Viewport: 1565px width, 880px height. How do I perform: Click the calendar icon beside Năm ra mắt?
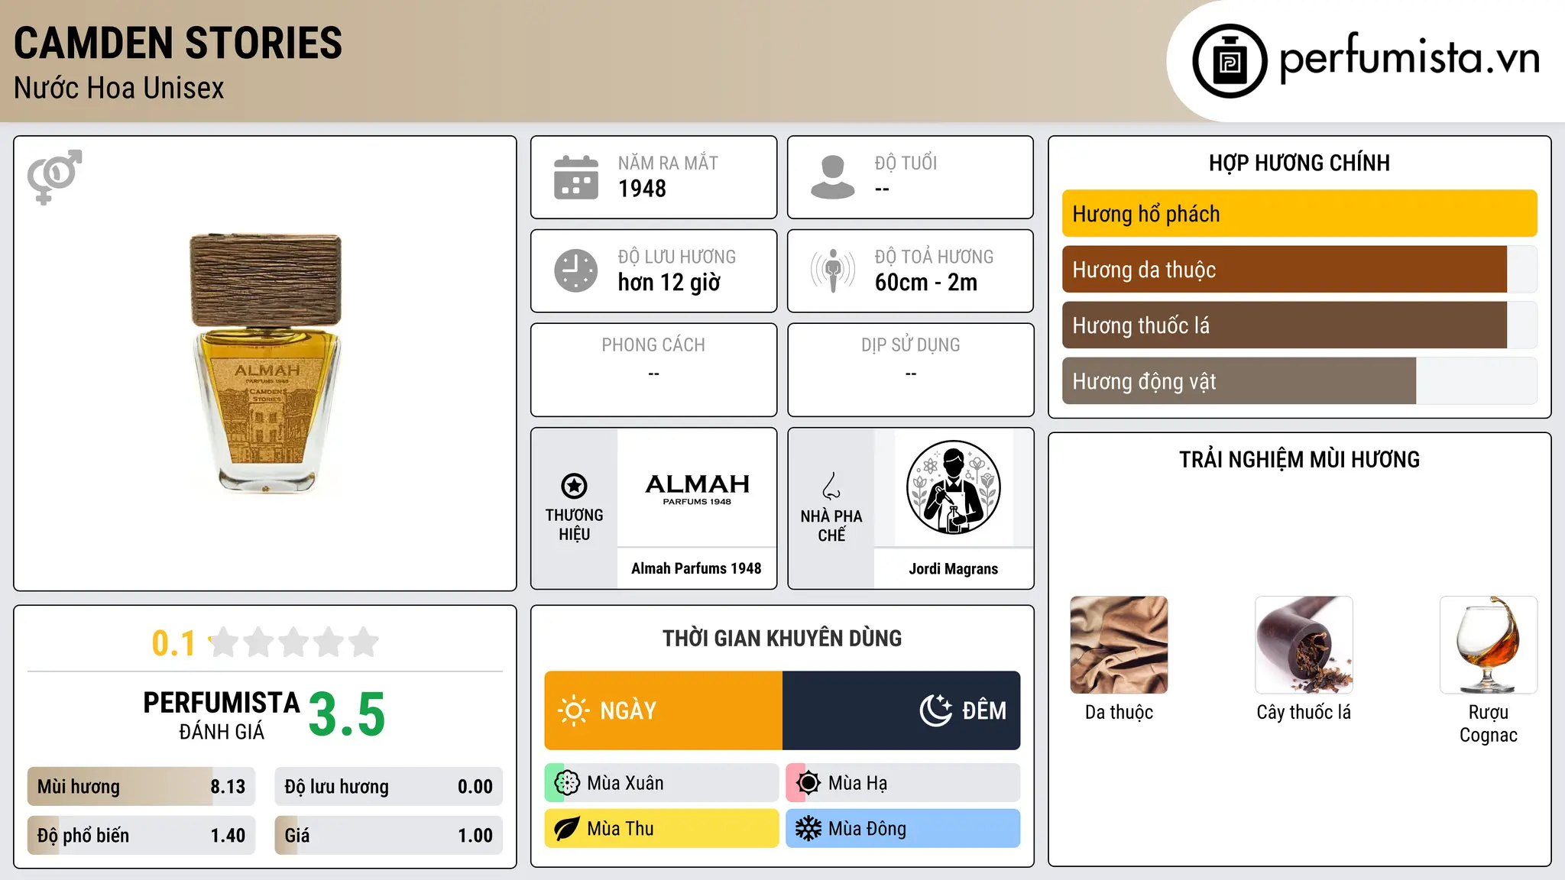pyautogui.click(x=576, y=177)
